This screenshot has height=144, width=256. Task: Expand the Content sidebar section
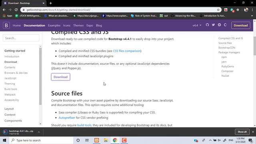coord(10,115)
